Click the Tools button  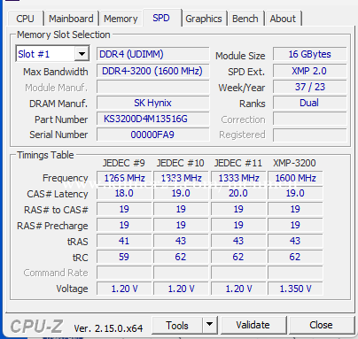pyautogui.click(x=177, y=325)
